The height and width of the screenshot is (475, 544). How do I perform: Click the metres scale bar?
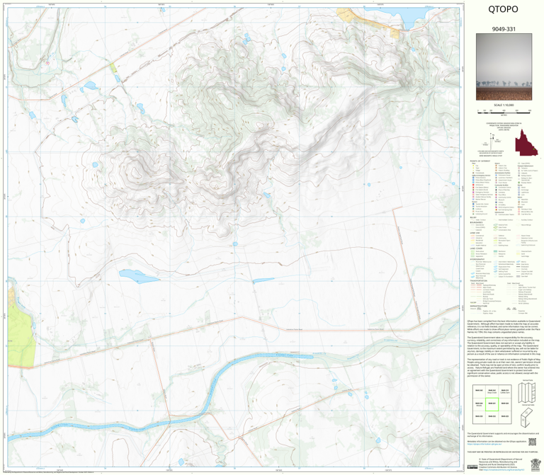(504, 111)
